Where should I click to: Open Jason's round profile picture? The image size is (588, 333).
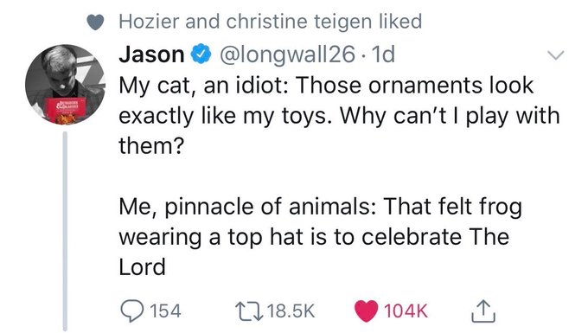click(65, 85)
